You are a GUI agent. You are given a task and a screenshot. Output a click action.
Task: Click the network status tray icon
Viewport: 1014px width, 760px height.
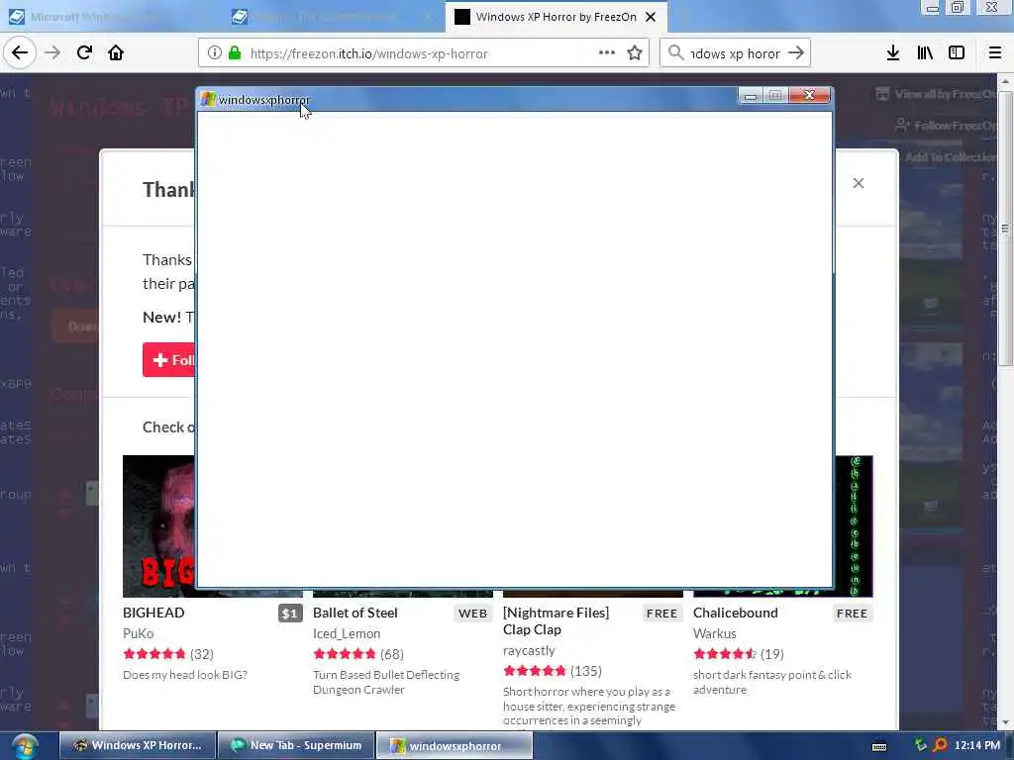921,746
